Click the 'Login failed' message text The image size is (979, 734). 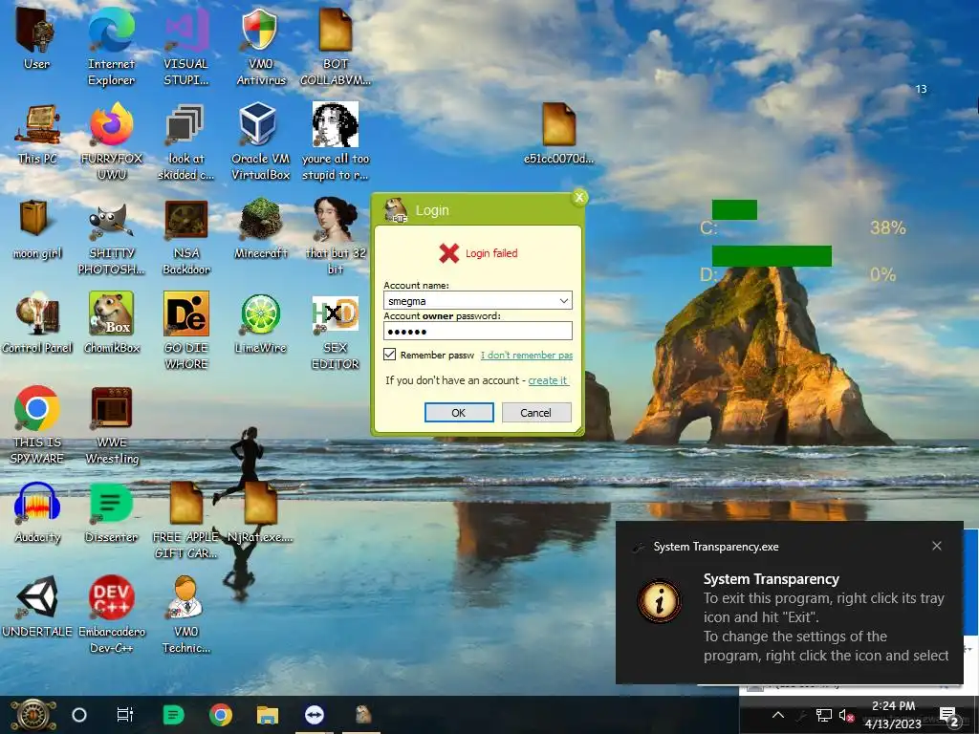[491, 252]
